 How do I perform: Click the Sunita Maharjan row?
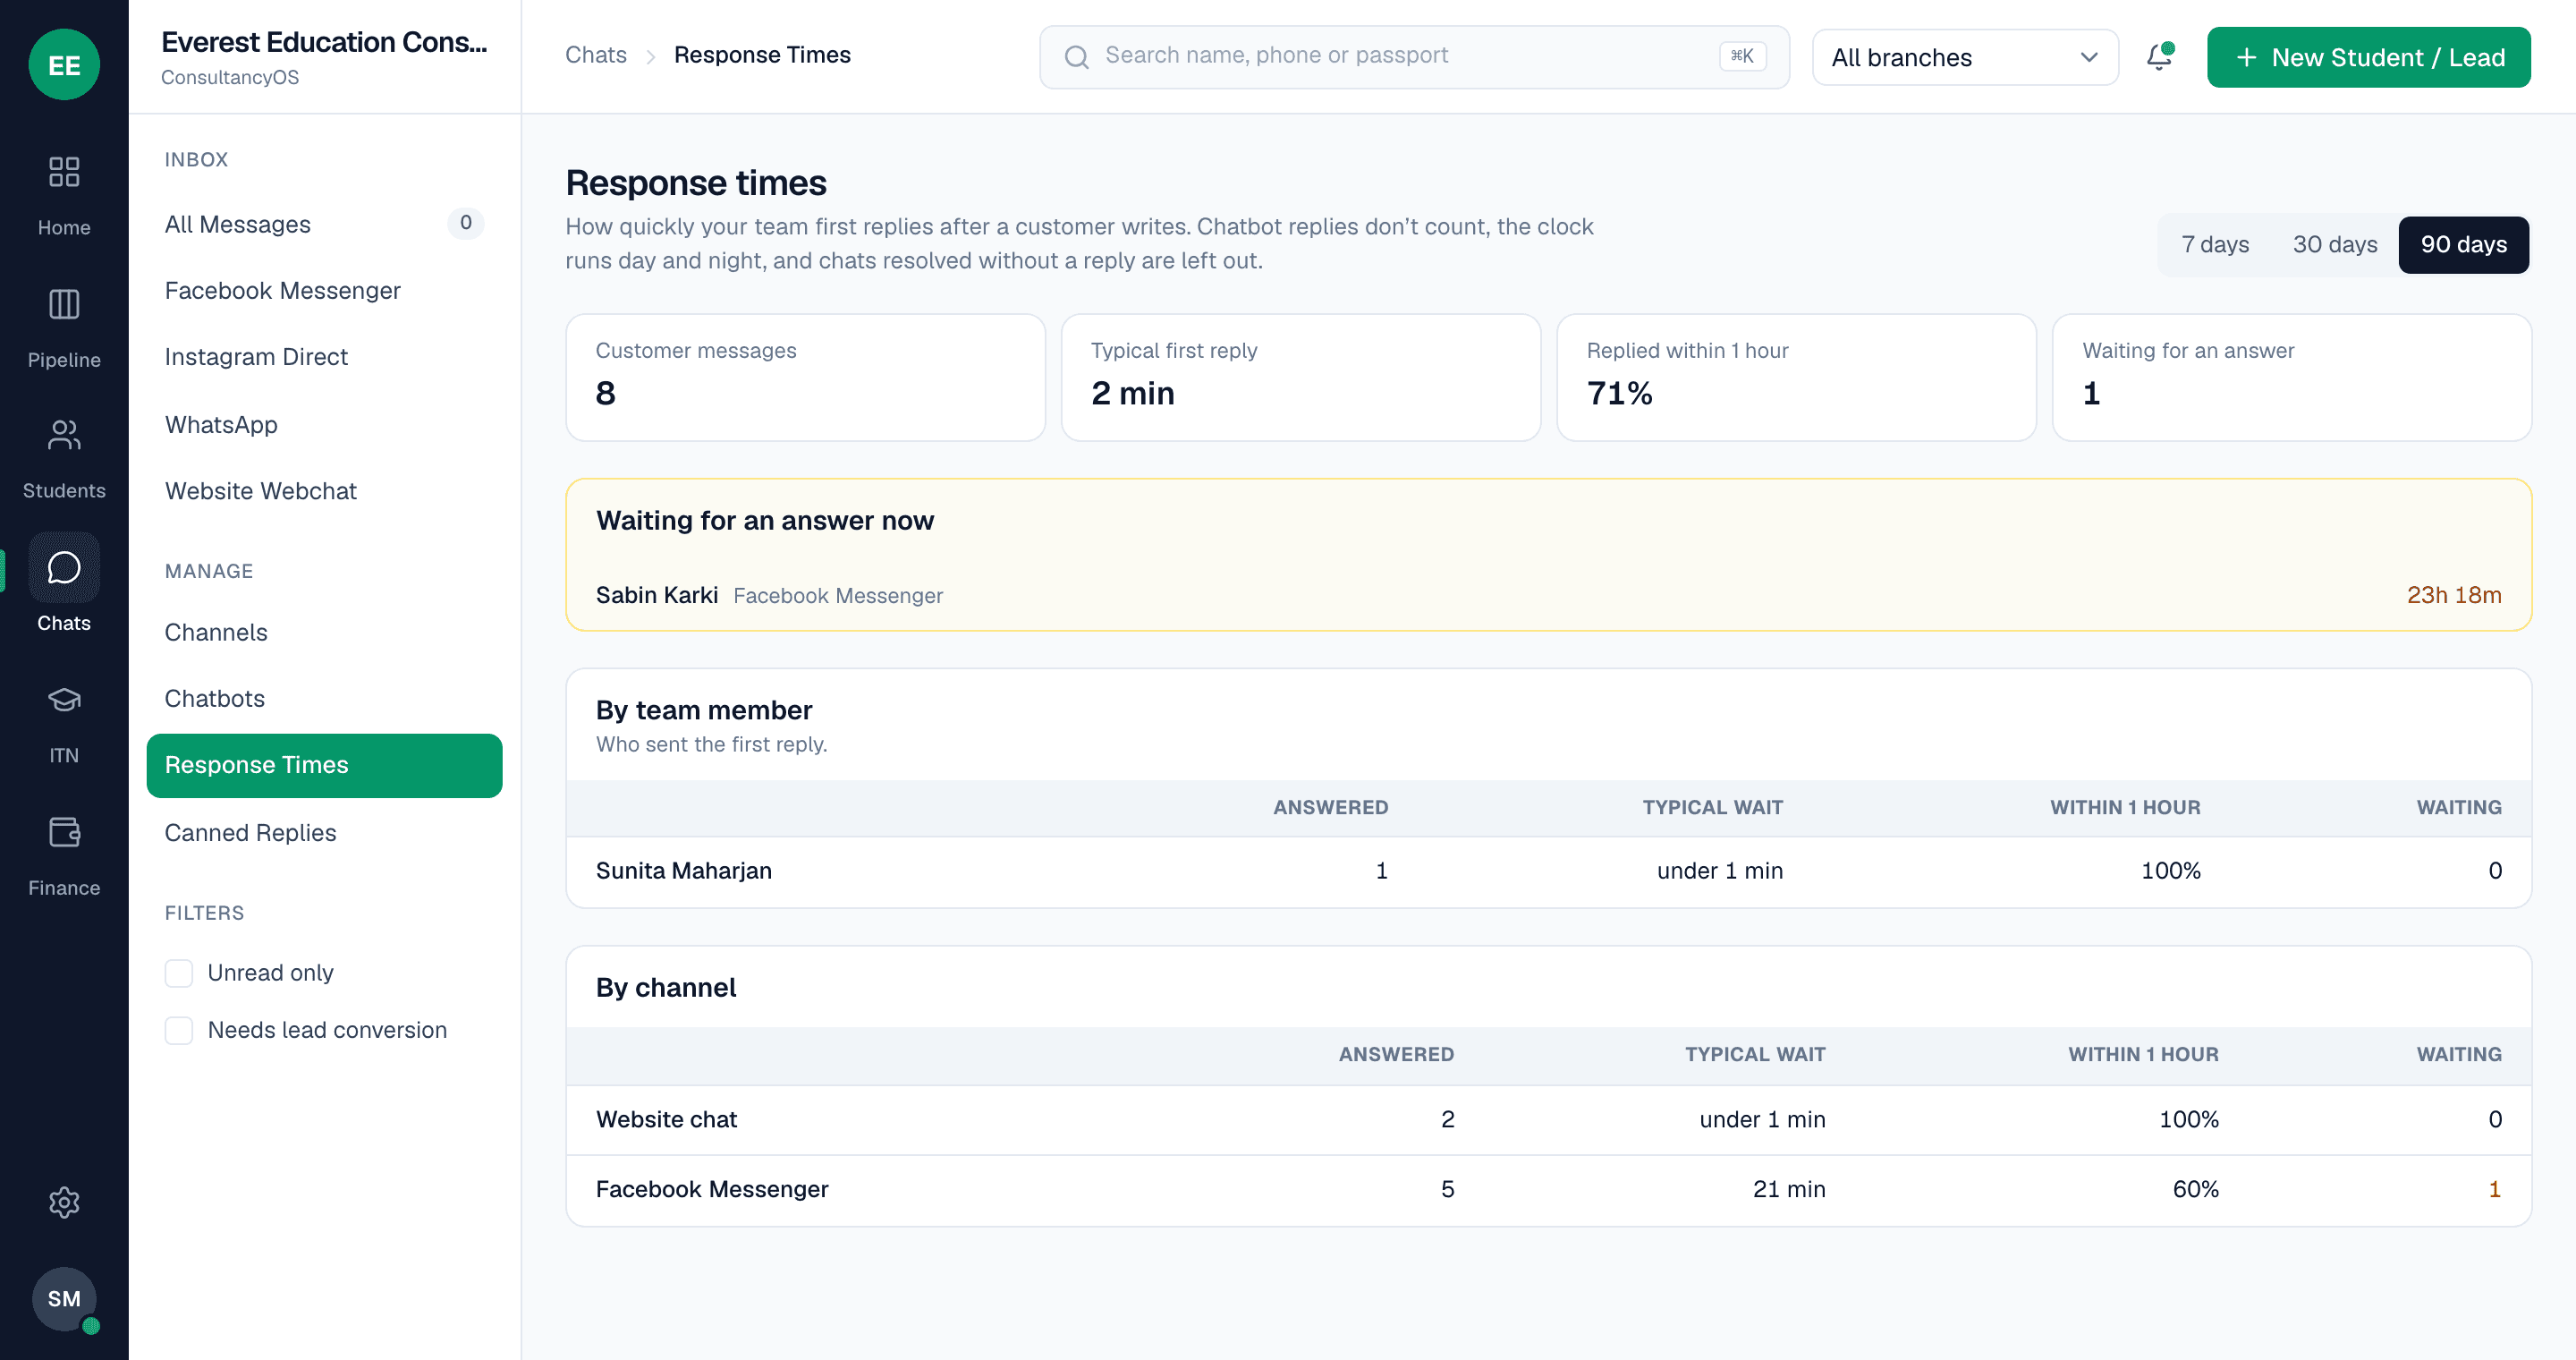click(1548, 871)
